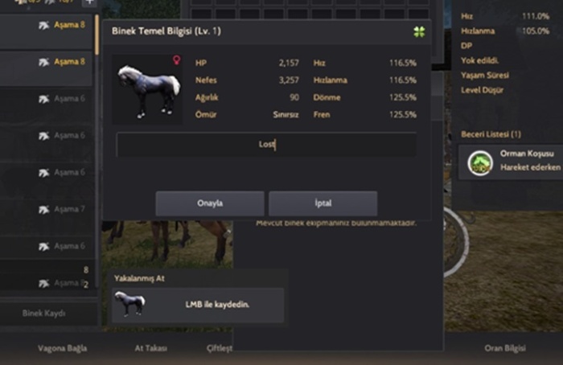The height and width of the screenshot is (365, 563).
Task: Open At Takası option
Action: click(x=151, y=348)
